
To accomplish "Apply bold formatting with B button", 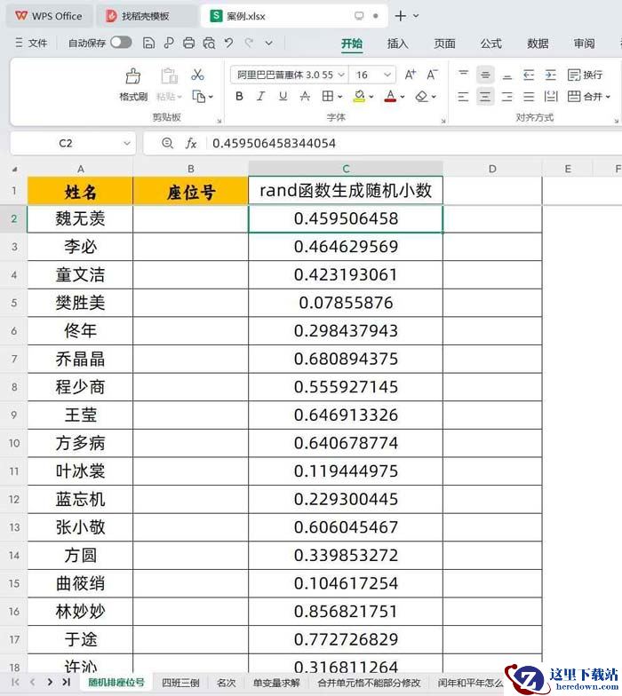I will pos(239,97).
